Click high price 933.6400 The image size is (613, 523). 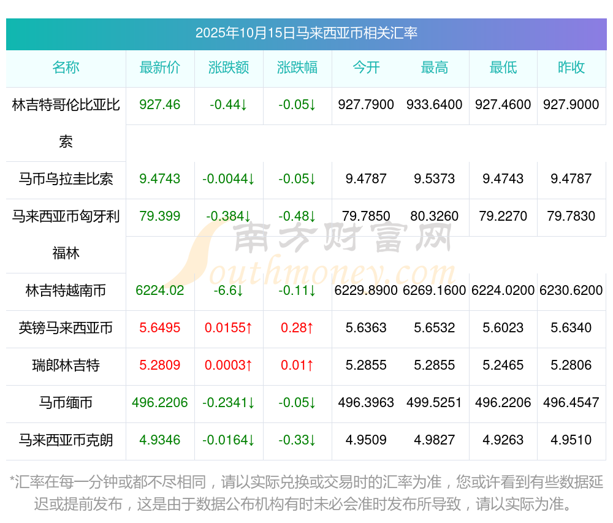(435, 105)
